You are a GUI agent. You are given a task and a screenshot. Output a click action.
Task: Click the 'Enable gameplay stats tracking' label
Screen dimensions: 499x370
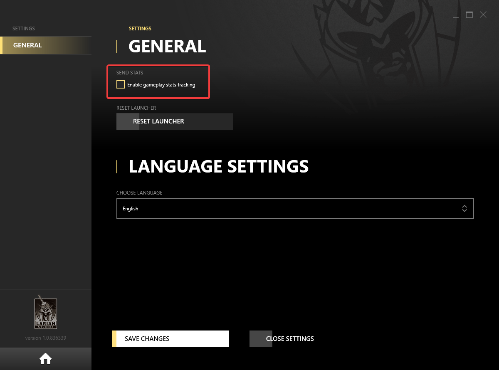(161, 85)
